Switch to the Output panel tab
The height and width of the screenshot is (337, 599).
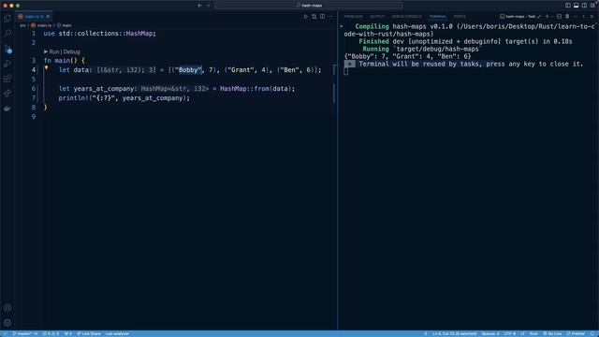pos(377,17)
